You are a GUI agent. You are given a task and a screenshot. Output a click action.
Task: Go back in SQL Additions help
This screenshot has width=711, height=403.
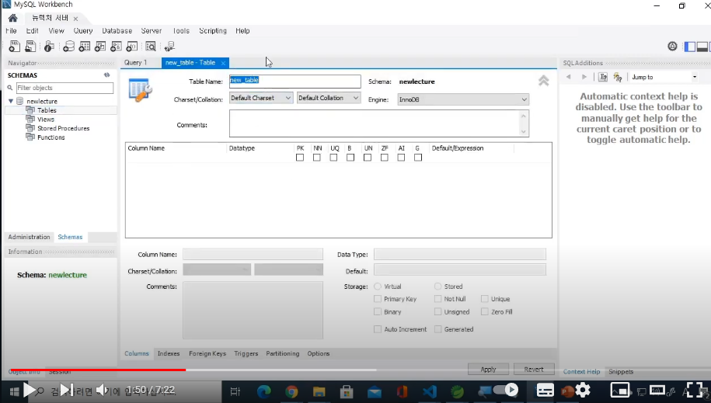pyautogui.click(x=569, y=77)
